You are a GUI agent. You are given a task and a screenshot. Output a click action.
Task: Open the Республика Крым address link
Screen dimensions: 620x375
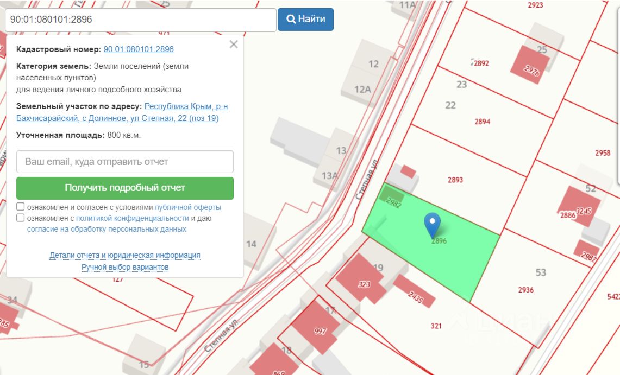(x=122, y=112)
